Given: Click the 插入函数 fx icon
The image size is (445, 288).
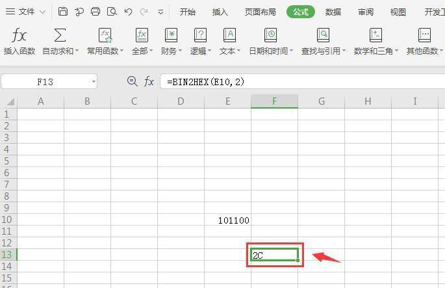Looking at the screenshot, I should pyautogui.click(x=19, y=35).
